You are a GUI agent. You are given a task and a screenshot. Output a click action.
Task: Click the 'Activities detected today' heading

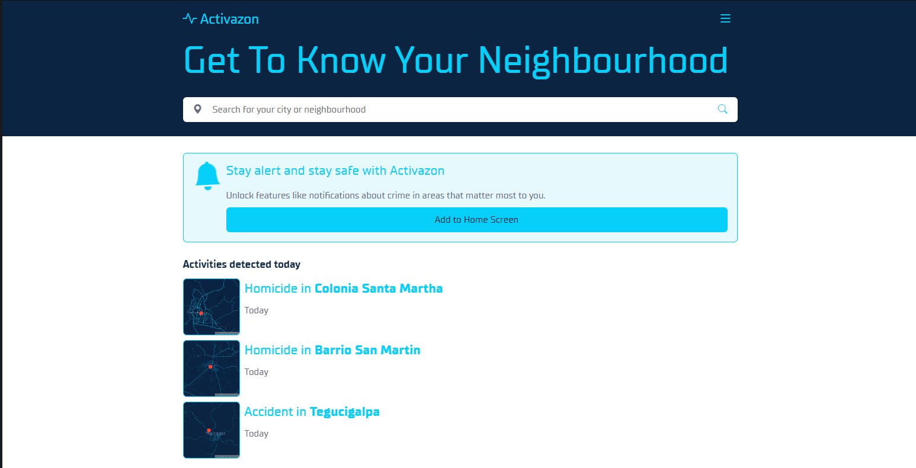pos(241,264)
